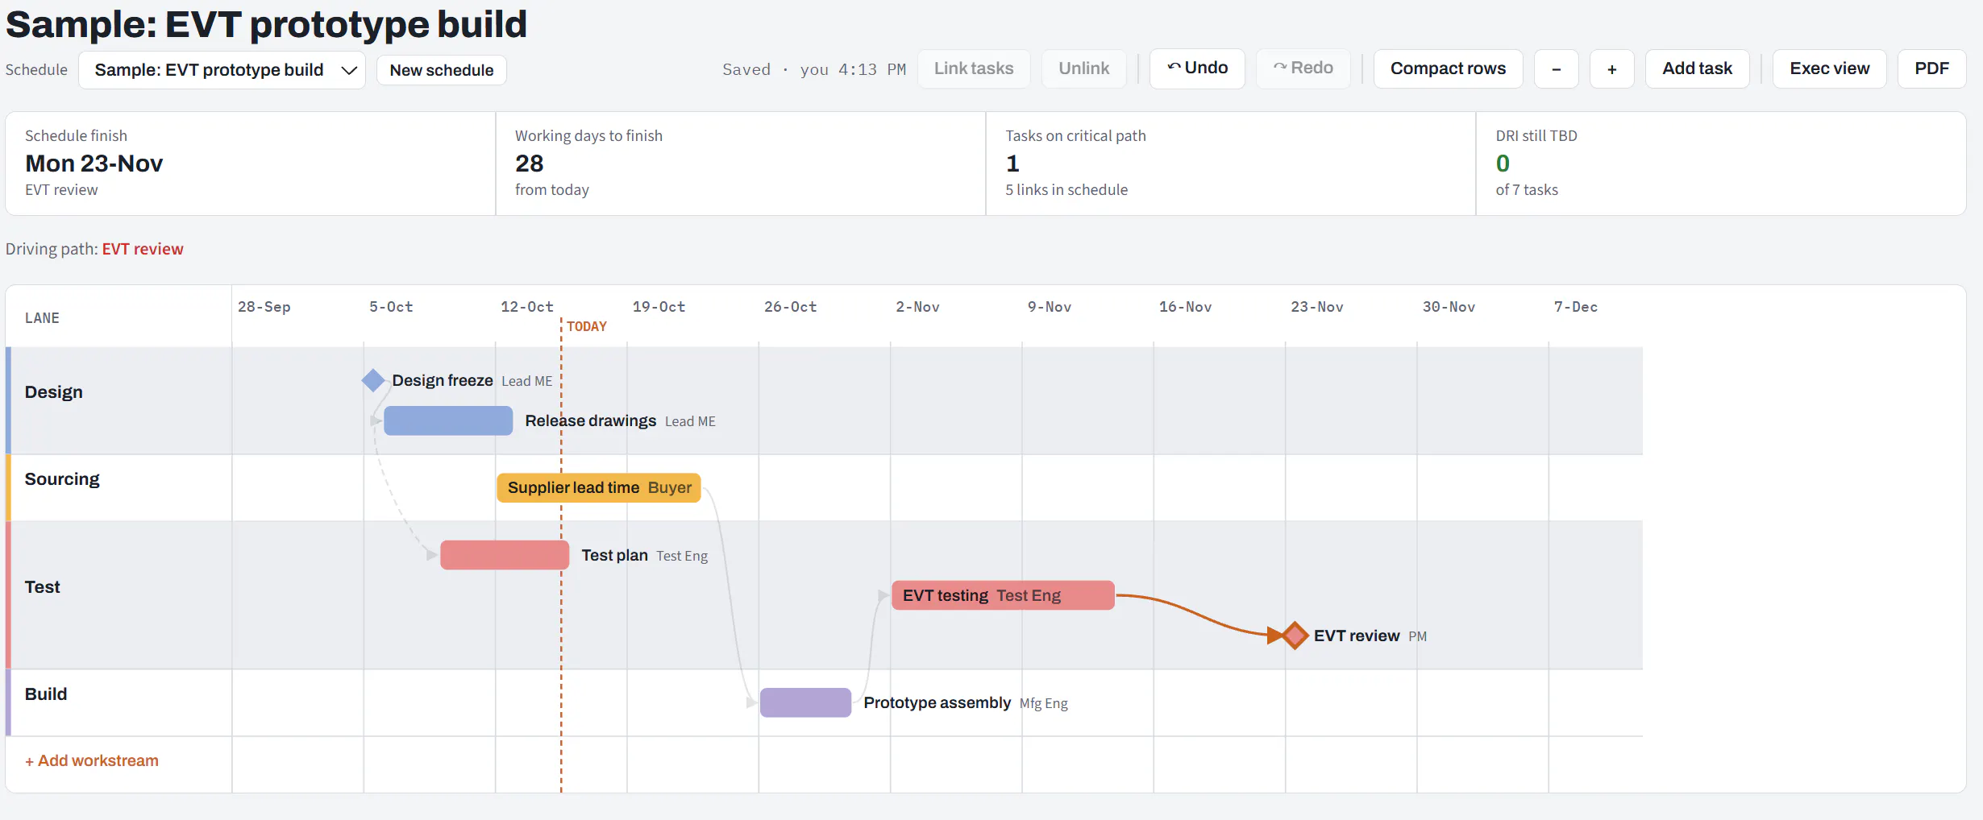This screenshot has height=820, width=1983.
Task: Click the Redo button
Action: (1303, 68)
